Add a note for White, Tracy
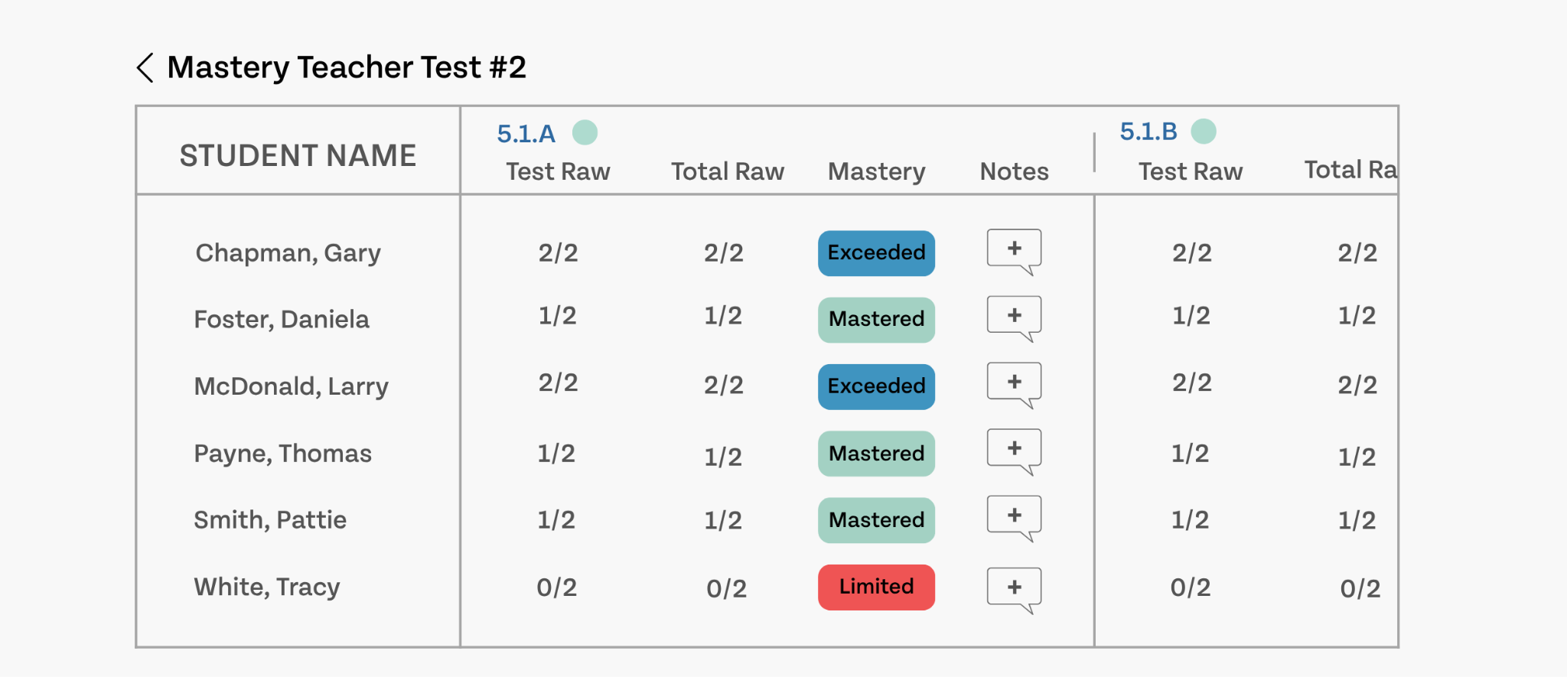The height and width of the screenshot is (677, 1567). click(1014, 590)
